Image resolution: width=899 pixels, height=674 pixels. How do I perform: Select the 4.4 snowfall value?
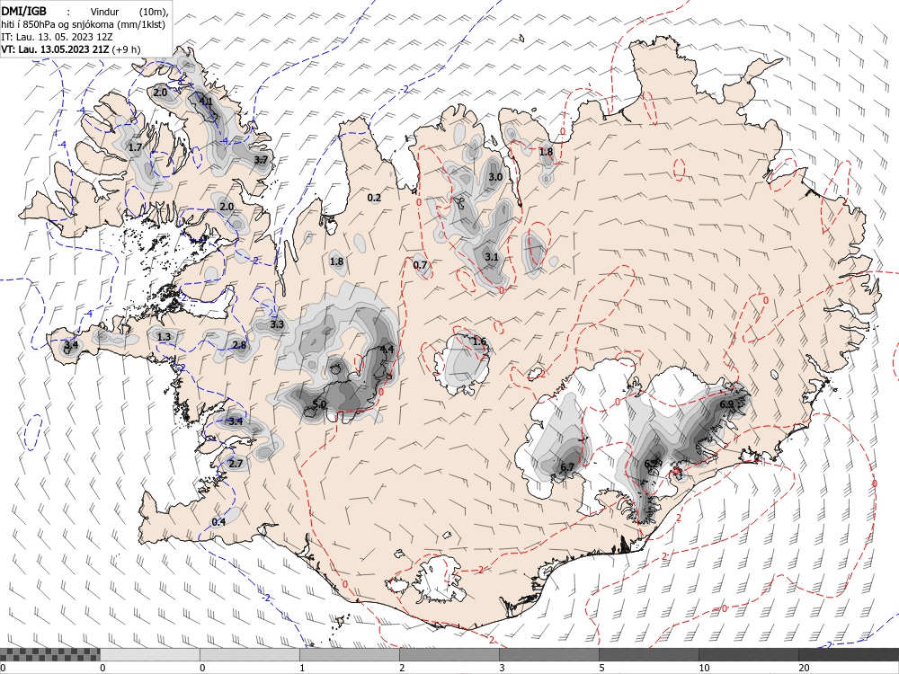pyautogui.click(x=387, y=350)
